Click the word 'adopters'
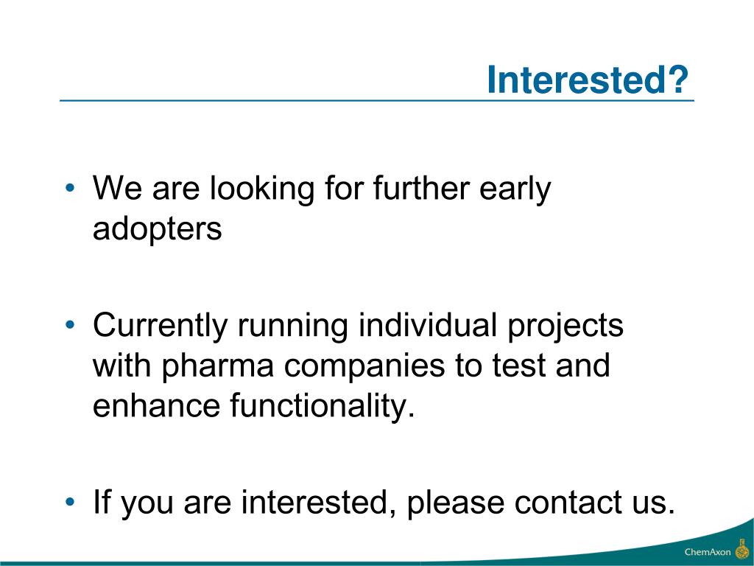The height and width of the screenshot is (566, 754). 158,228
